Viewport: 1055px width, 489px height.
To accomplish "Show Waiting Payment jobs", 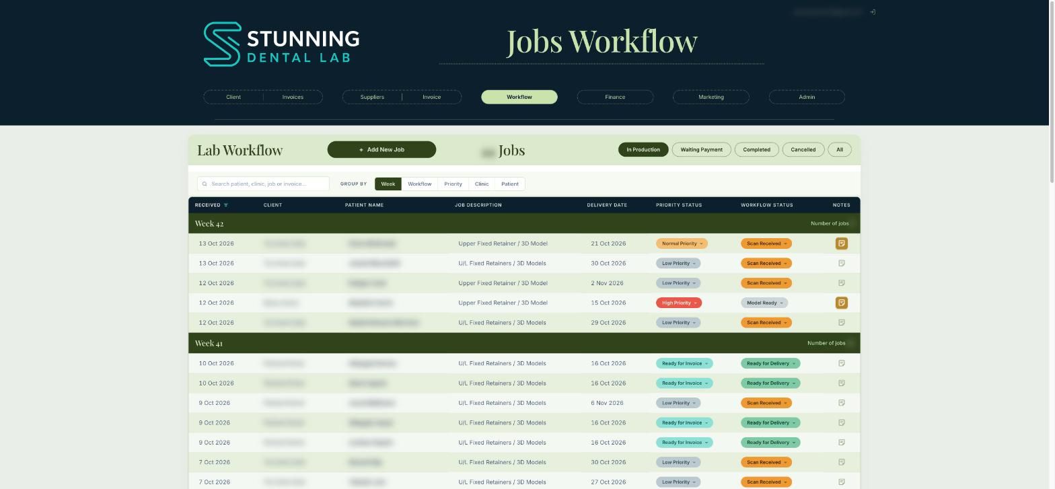I will [x=701, y=149].
